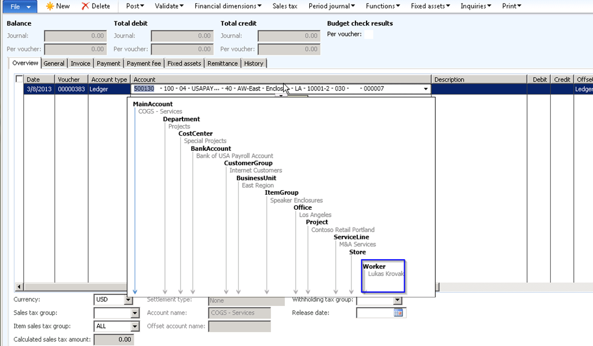Toggle the select-all checkbox in grid header
Screen dimensions: 593x346
(x=20, y=79)
